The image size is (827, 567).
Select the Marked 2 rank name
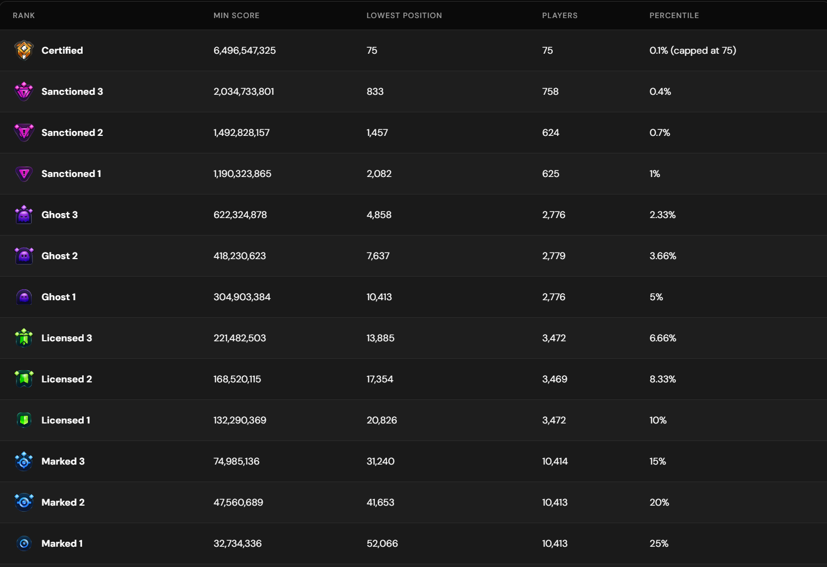tap(63, 502)
